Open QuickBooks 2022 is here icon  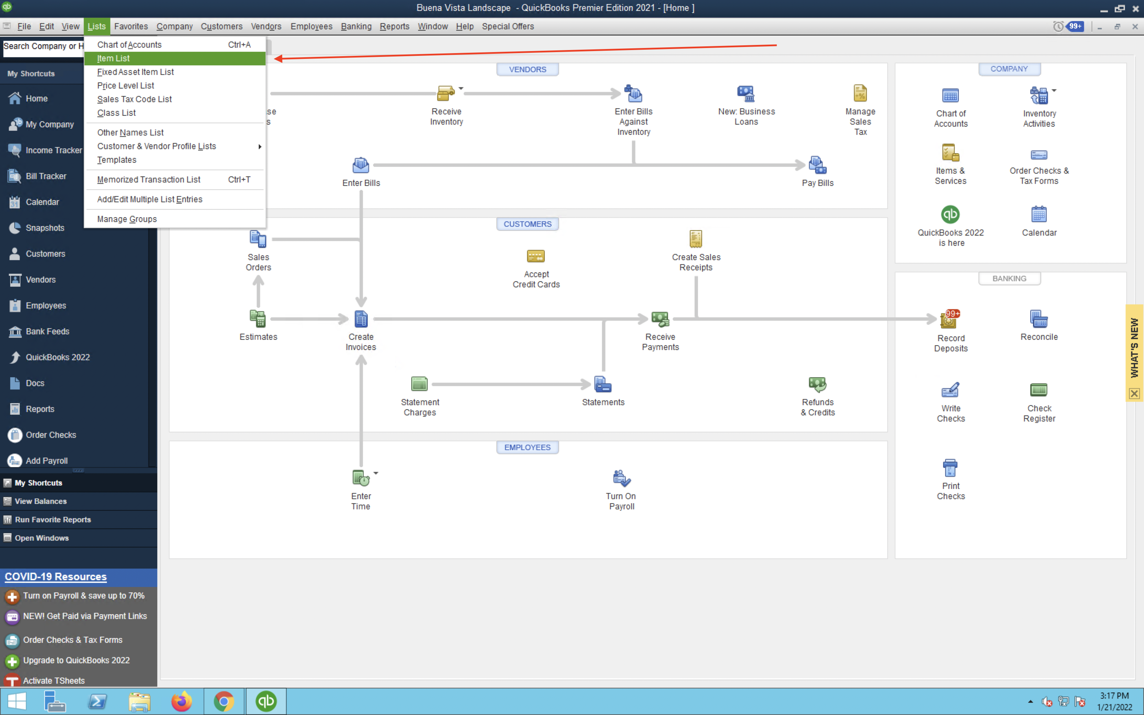tap(950, 215)
